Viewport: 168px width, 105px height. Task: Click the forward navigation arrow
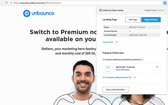[x=2, y=3]
